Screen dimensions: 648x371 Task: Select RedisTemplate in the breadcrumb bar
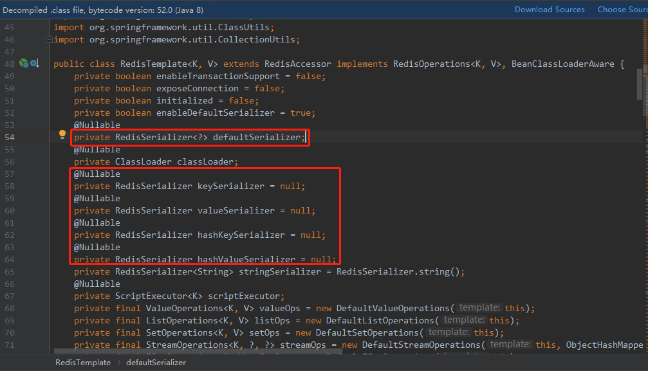click(83, 363)
